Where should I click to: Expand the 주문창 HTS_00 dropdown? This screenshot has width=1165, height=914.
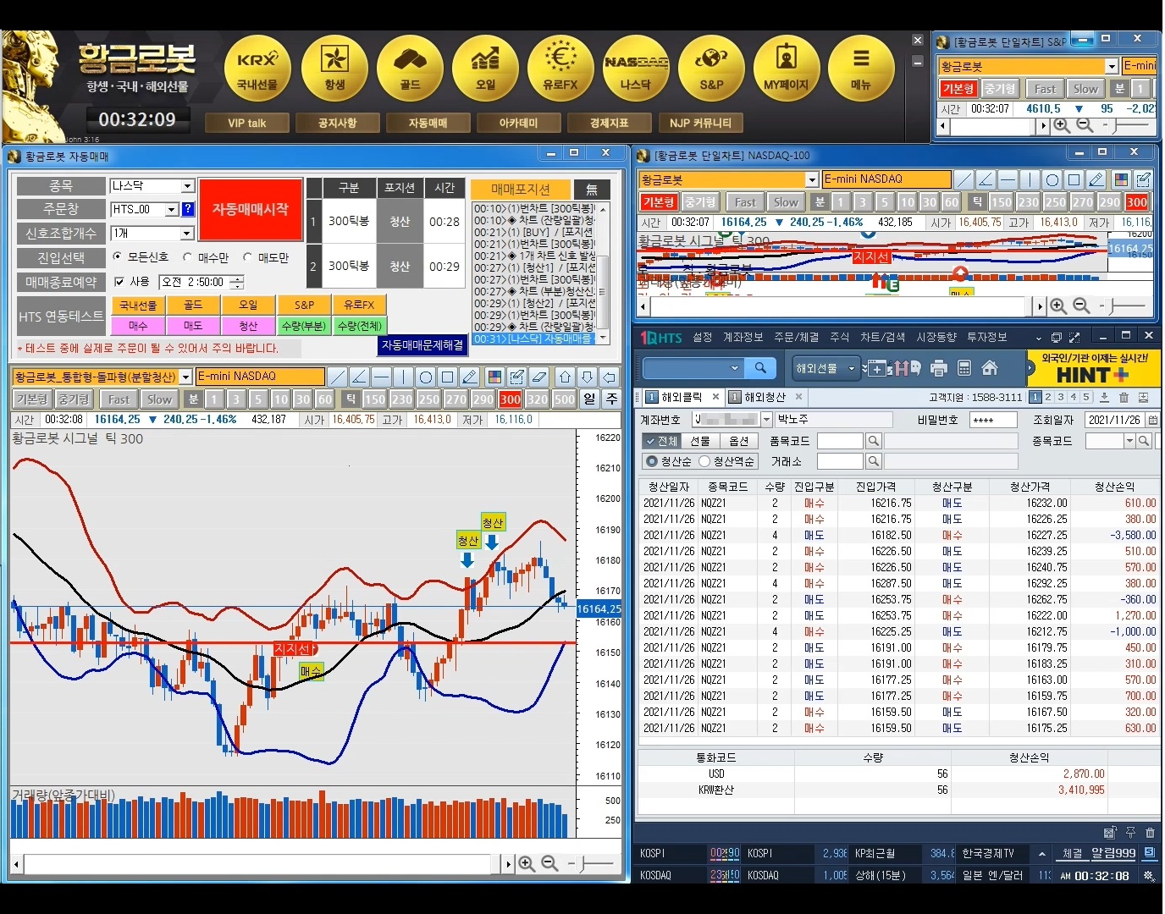click(172, 209)
